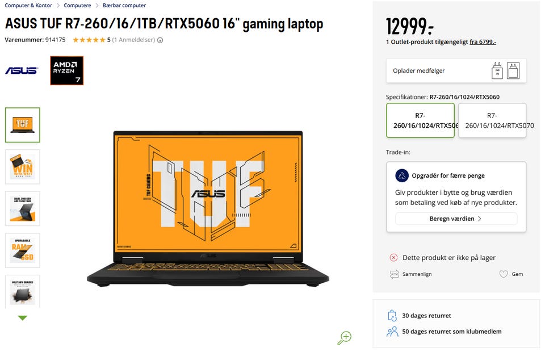Click the heart icon to save product

(x=504, y=274)
